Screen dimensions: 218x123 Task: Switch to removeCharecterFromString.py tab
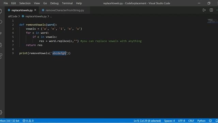tap(65, 10)
